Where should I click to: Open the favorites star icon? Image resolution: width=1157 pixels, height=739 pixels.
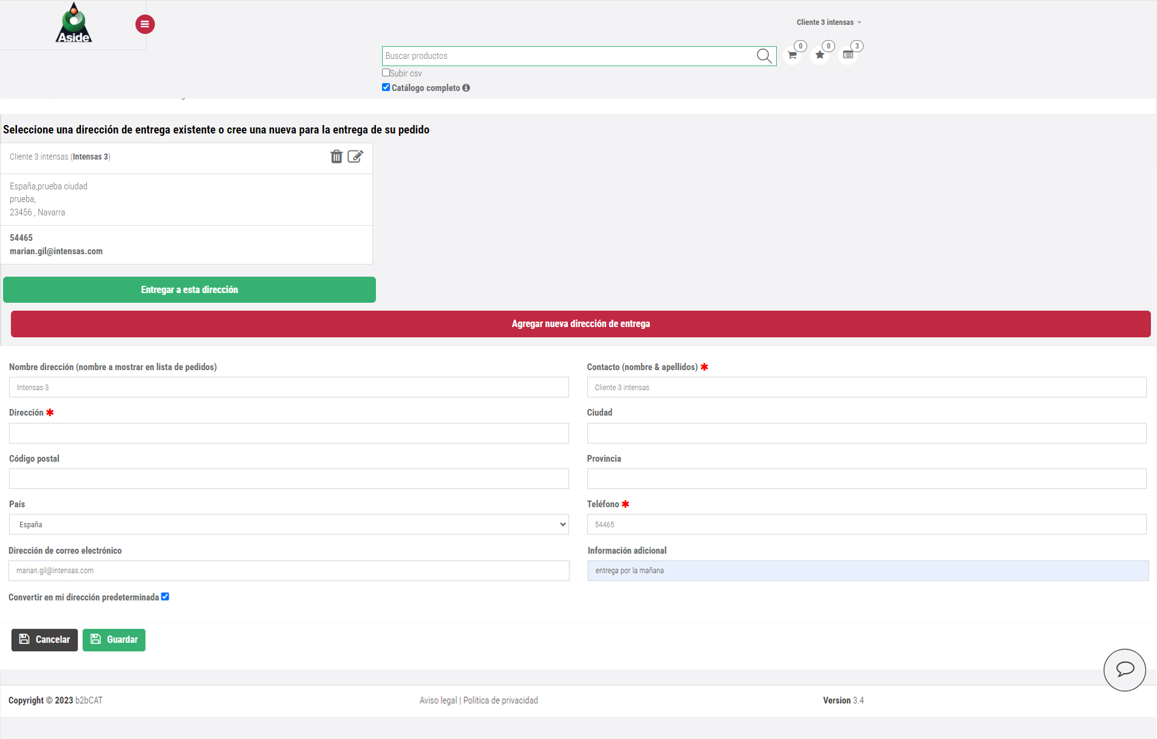[x=820, y=55]
